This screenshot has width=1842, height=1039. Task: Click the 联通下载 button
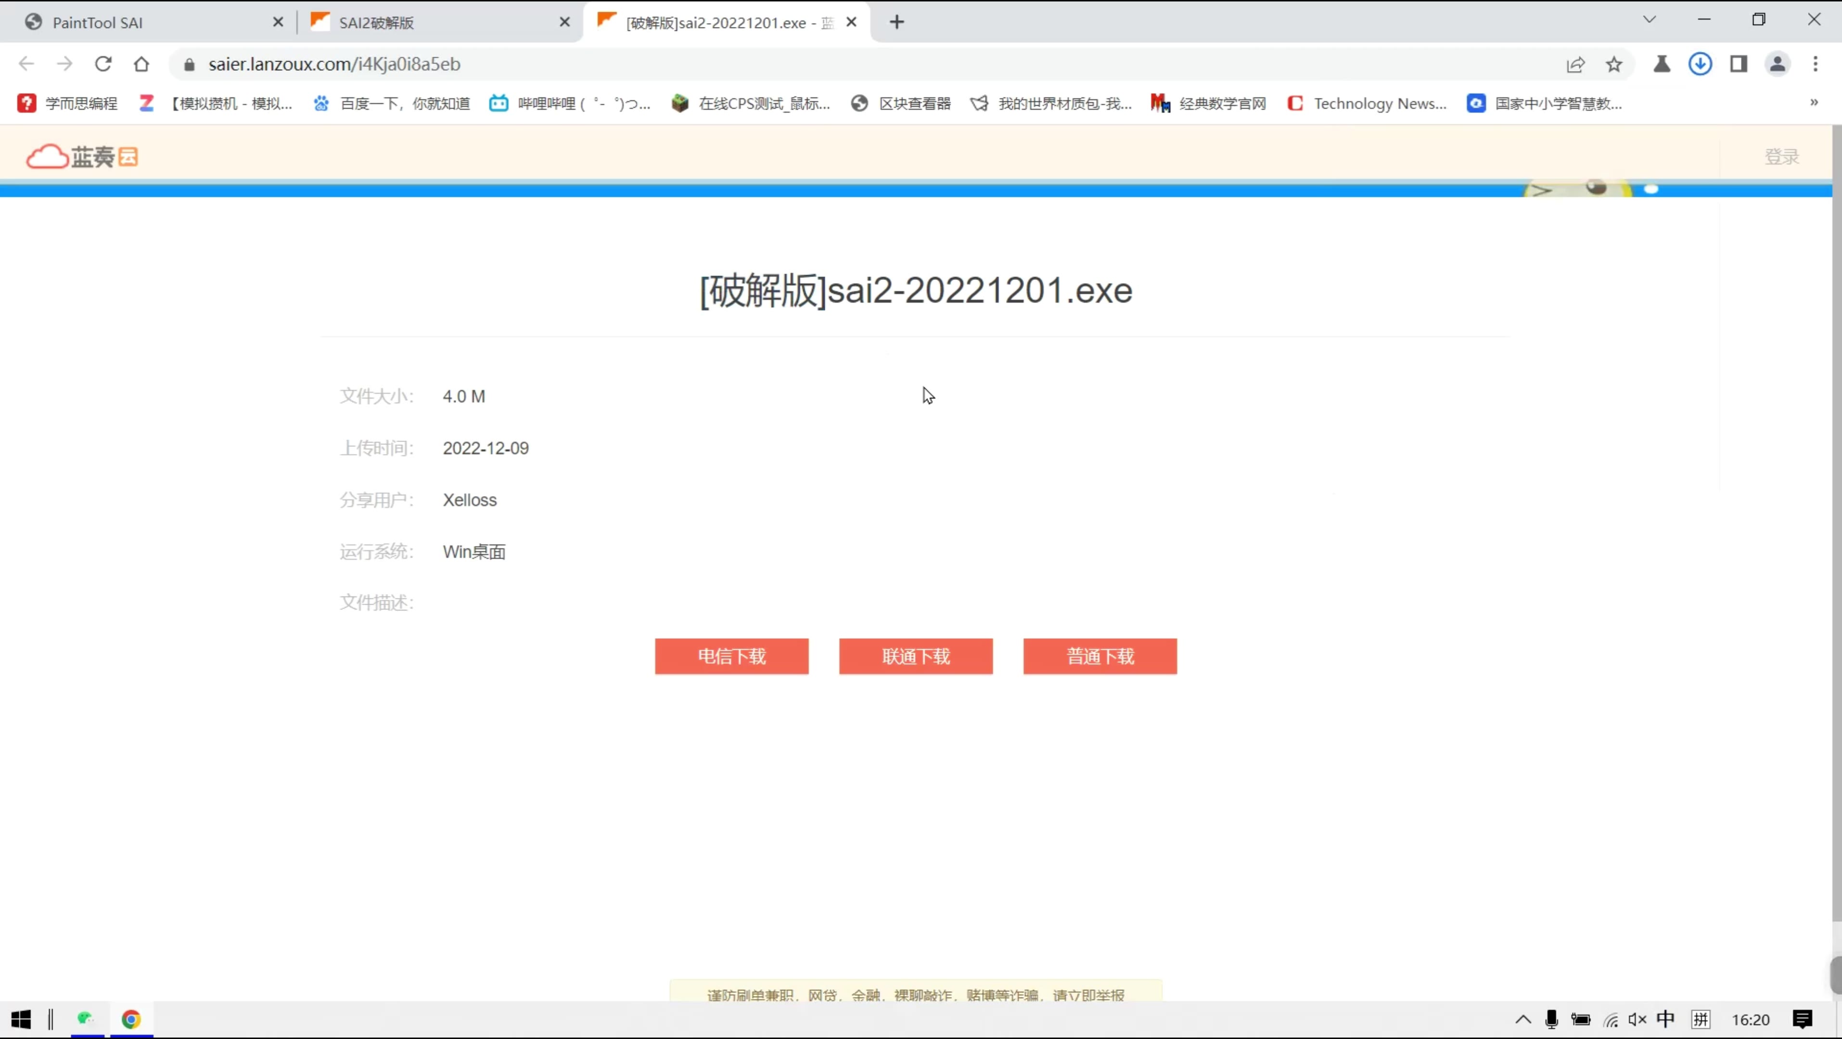click(916, 656)
